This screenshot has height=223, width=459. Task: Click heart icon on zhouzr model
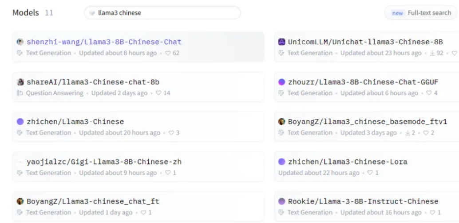click(x=429, y=93)
